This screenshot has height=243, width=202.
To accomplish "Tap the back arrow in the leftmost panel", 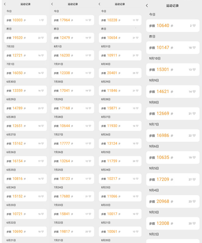I will coord(5,4).
